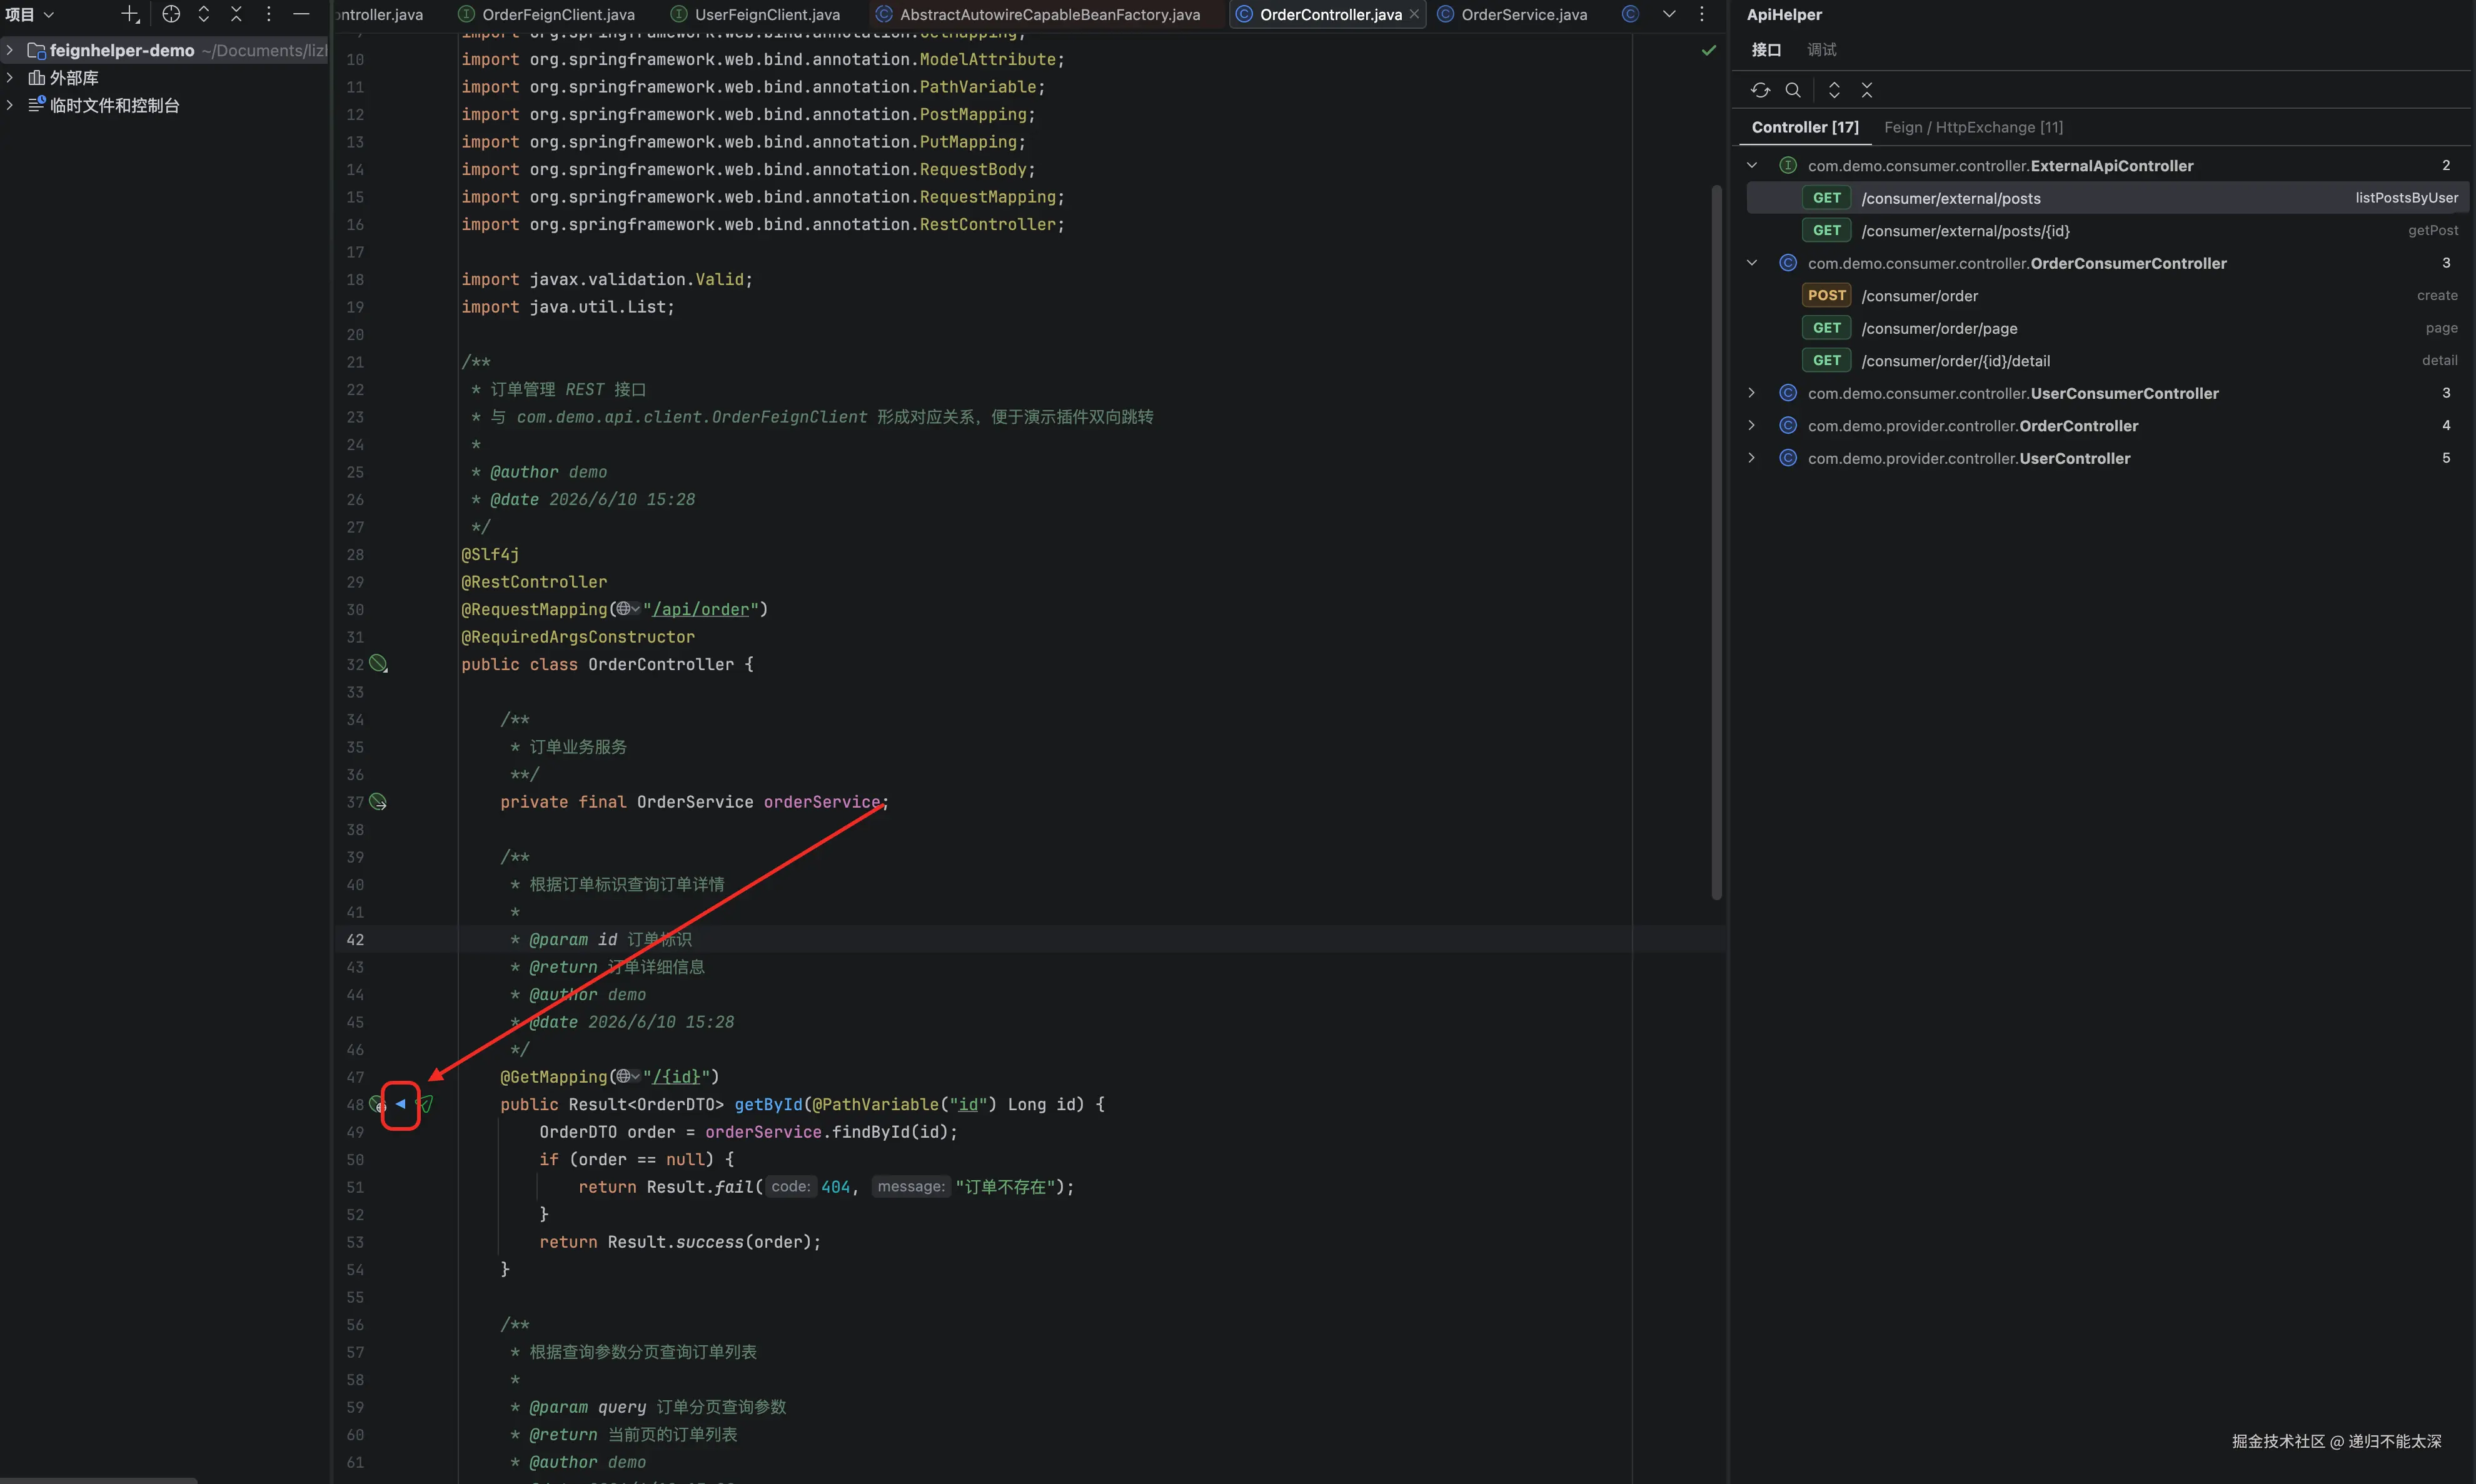Show hidden editor tabs dropdown chevron

1669,14
